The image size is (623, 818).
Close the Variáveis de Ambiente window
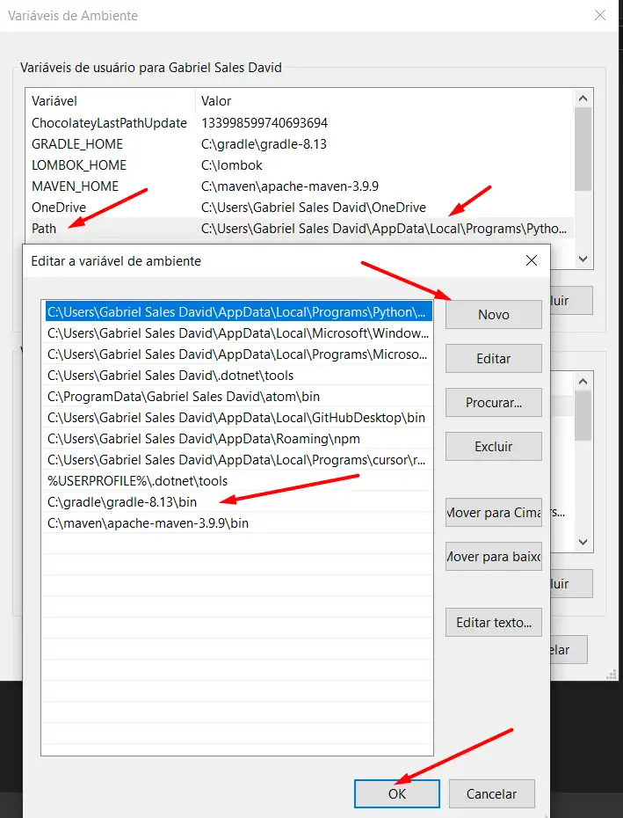[600, 16]
